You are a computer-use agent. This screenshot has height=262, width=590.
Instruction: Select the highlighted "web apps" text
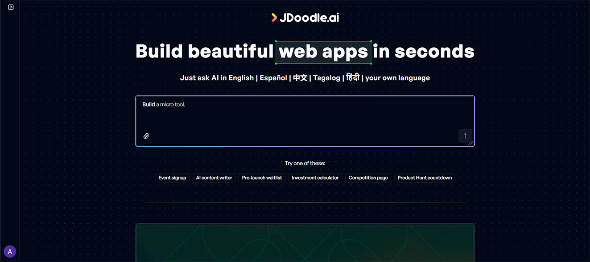click(324, 52)
